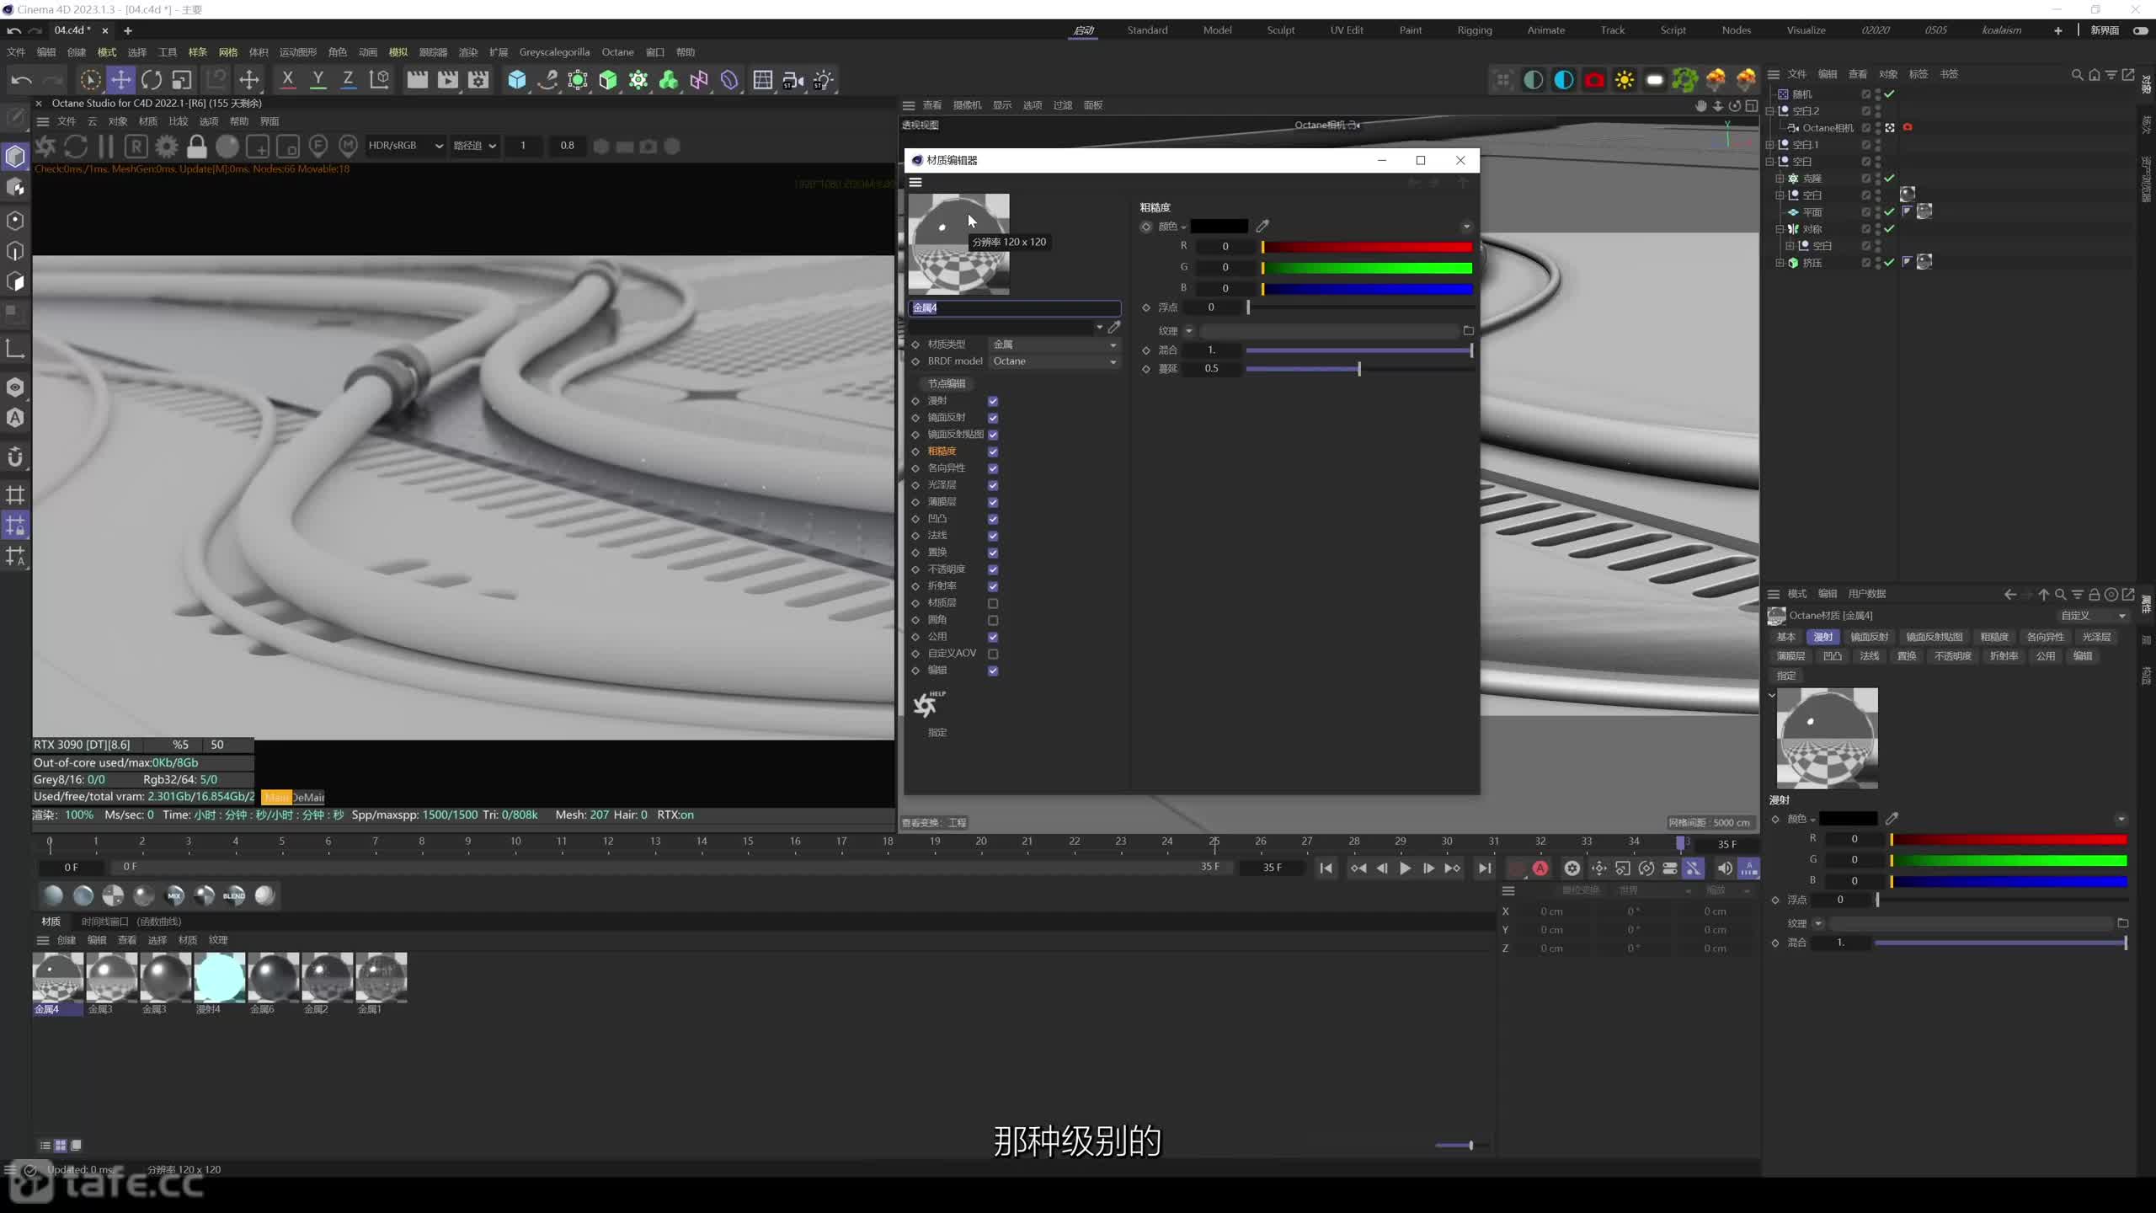Enable the 材质层 channel checkbox
The width and height of the screenshot is (2156, 1213).
(x=993, y=603)
